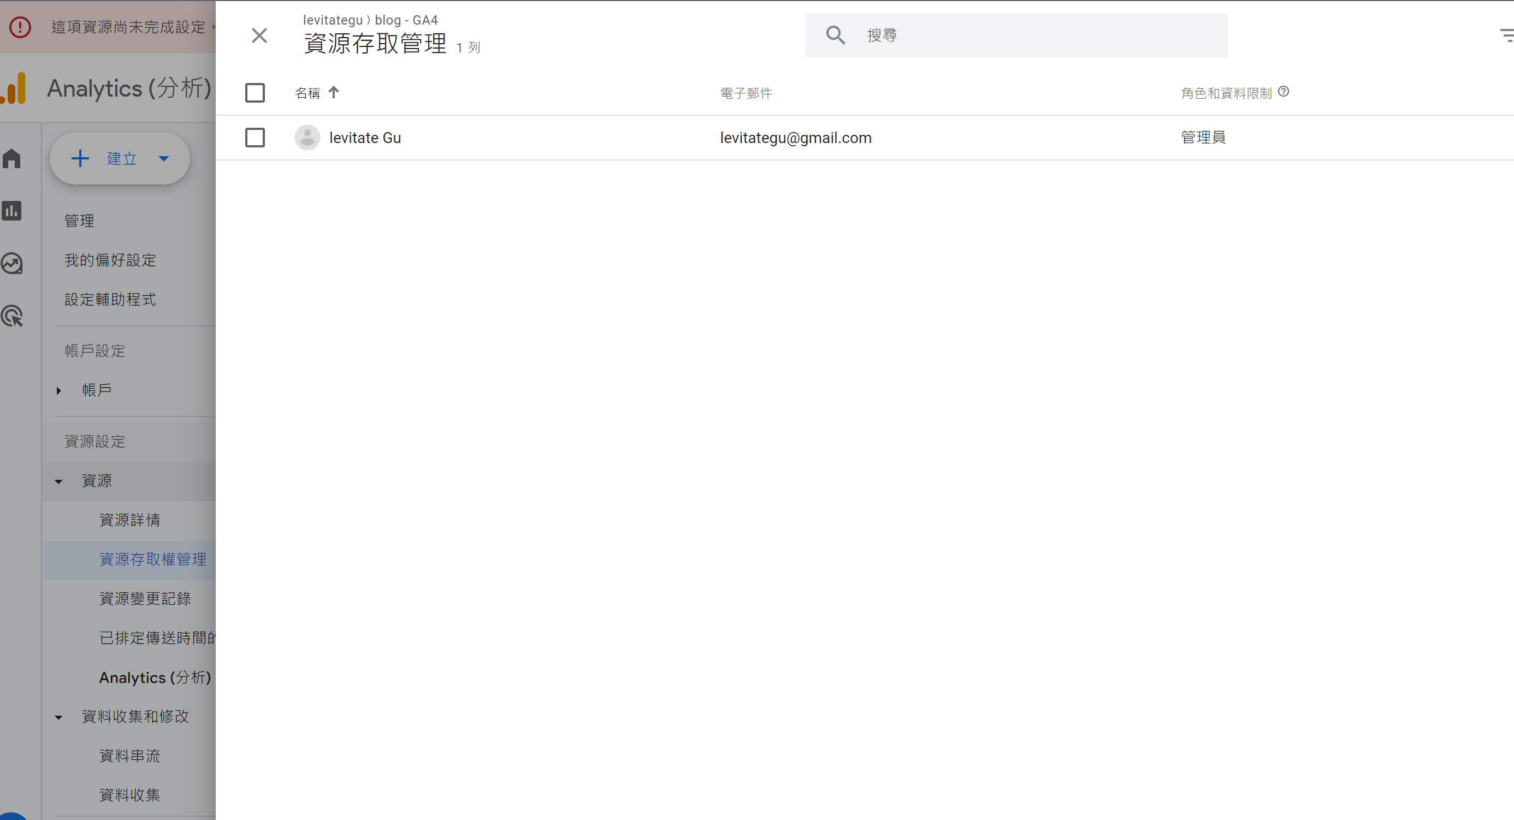Viewport: 1514px width, 820px height.
Task: Click the 名稱 column header
Action: click(x=307, y=93)
